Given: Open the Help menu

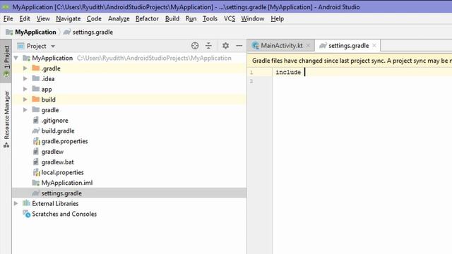Looking at the screenshot, I should tap(278, 19).
